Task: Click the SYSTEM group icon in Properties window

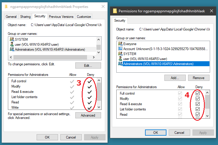Action: coord(12,39)
